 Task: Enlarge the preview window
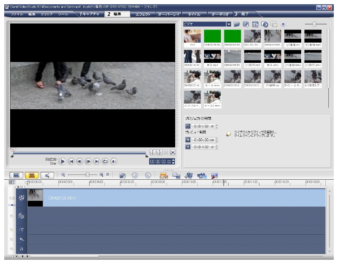click(172, 152)
